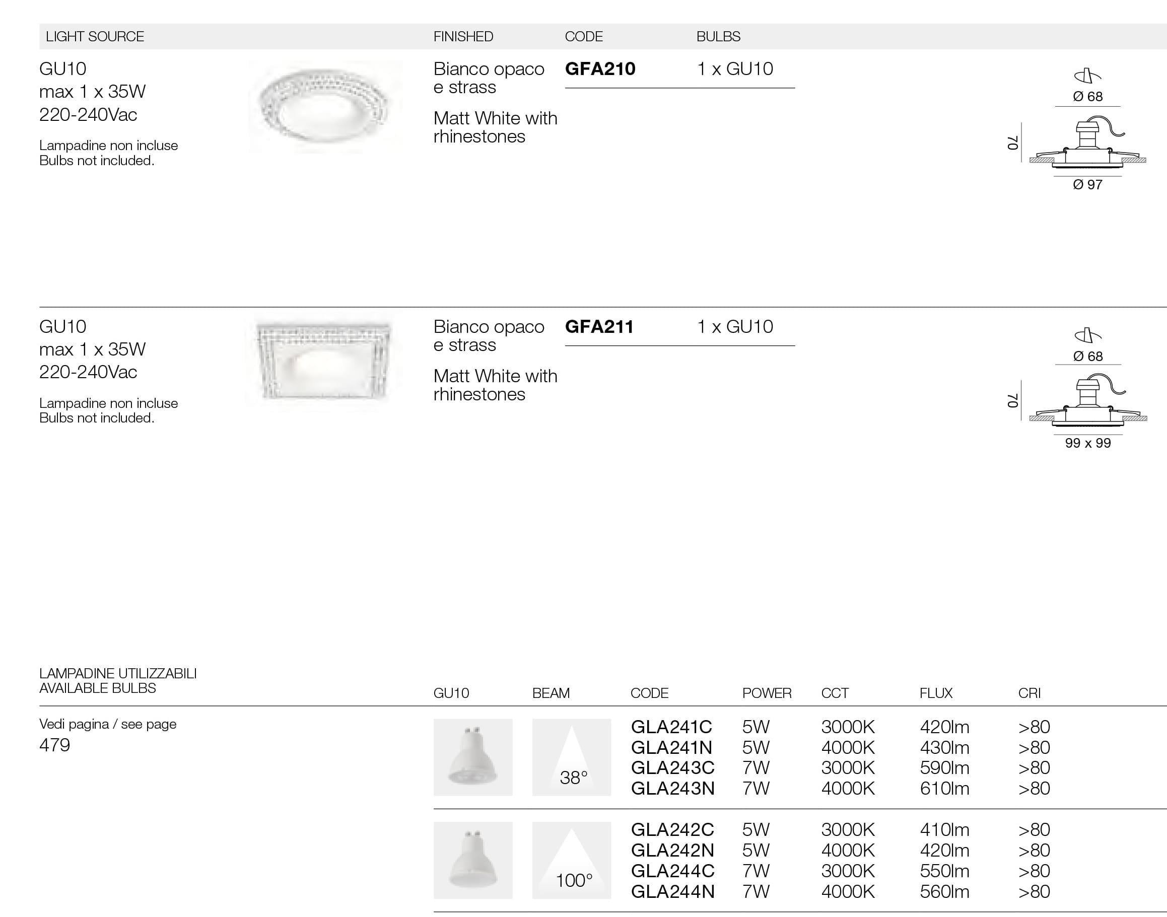
Task: Click the 38° beam angle icon
Action: (572, 756)
